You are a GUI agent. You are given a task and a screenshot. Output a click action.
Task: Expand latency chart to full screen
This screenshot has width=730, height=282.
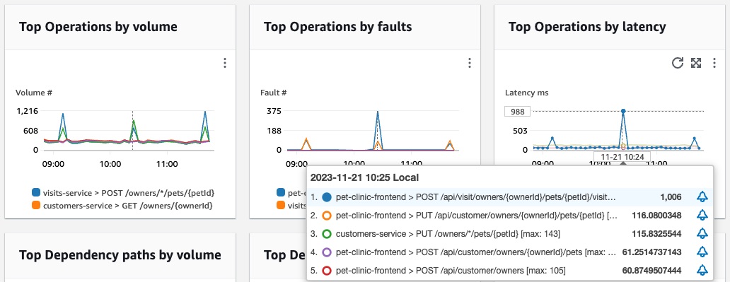[x=696, y=63]
